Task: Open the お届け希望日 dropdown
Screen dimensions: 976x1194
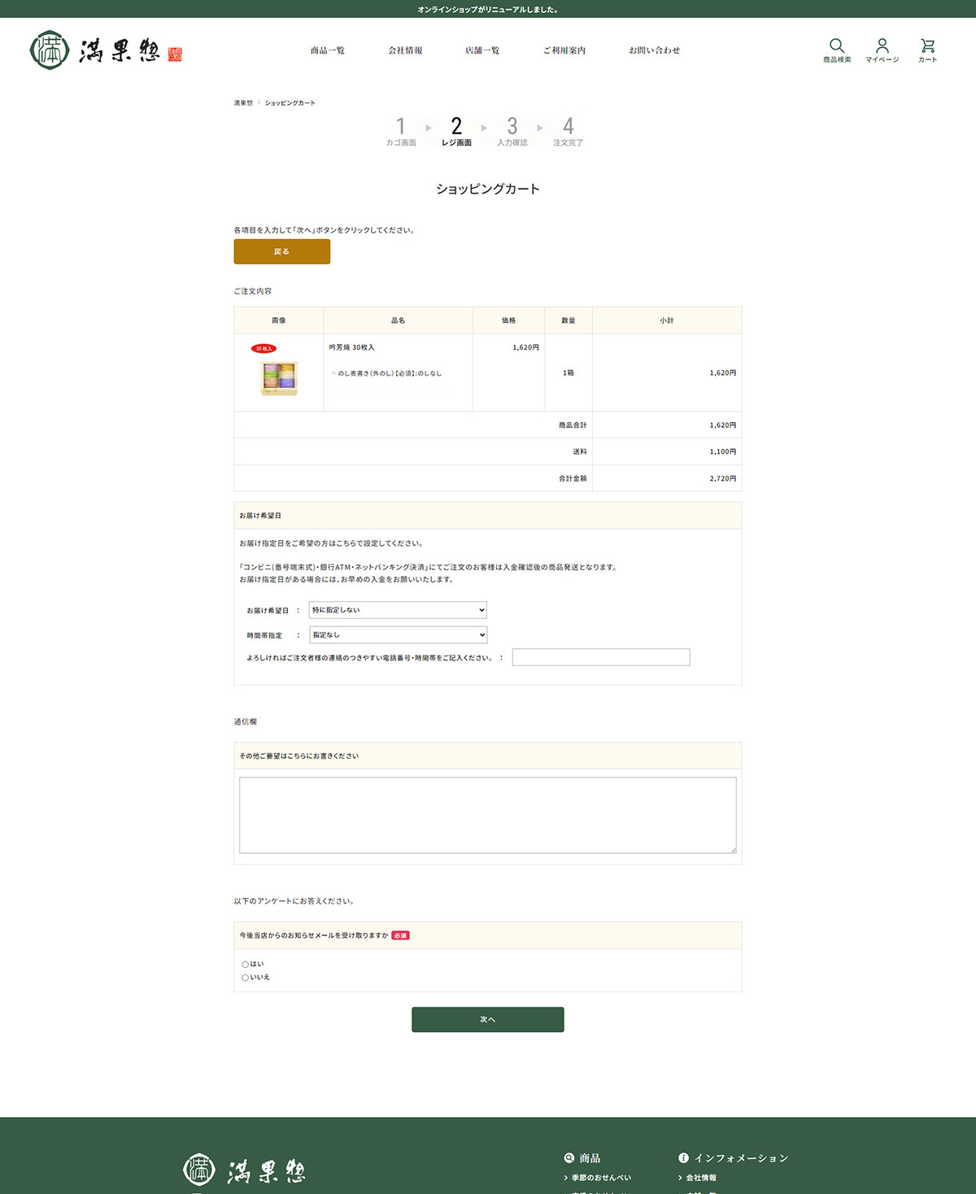Action: [398, 610]
